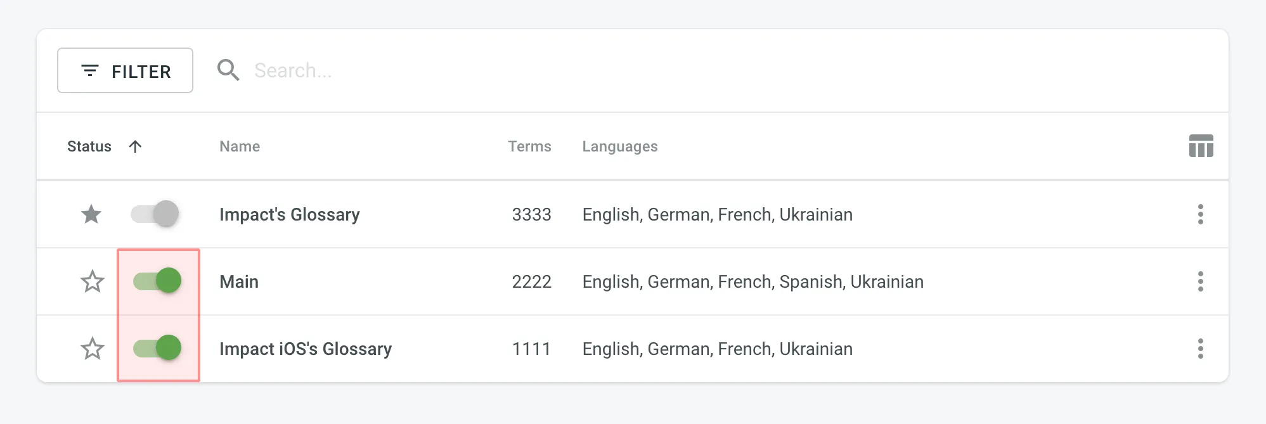Screen dimensions: 1266x424
Task: Open the Main glossary entry
Action: 239,282
